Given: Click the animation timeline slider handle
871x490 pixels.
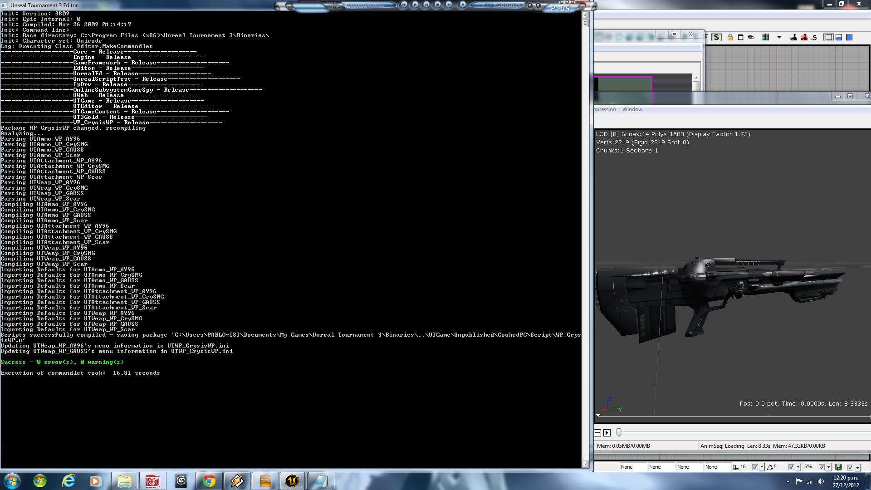Looking at the screenshot, I should click(619, 432).
